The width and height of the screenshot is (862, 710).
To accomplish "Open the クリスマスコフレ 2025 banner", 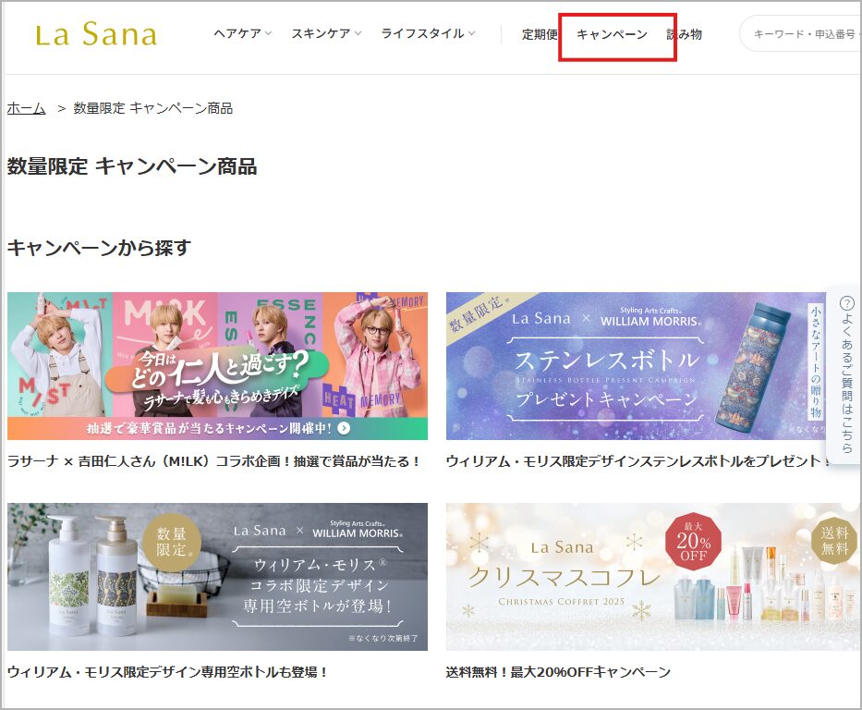I will (653, 576).
